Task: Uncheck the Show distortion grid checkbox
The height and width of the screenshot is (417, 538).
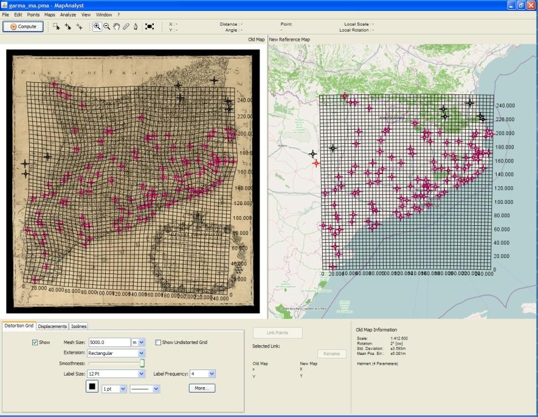Action: (35, 343)
